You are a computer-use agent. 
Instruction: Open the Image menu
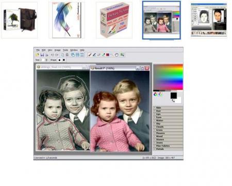point(58,50)
